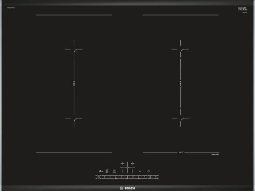
Task: Tap the second flex zone symbol left of zone selectors
Action: [x=114, y=171]
